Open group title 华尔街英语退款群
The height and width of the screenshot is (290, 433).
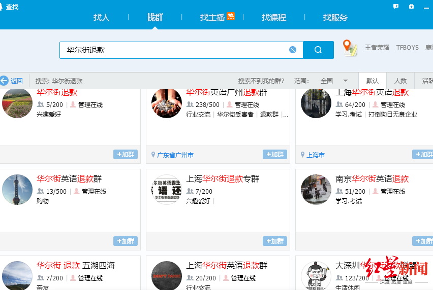pyautogui.click(x=69, y=179)
